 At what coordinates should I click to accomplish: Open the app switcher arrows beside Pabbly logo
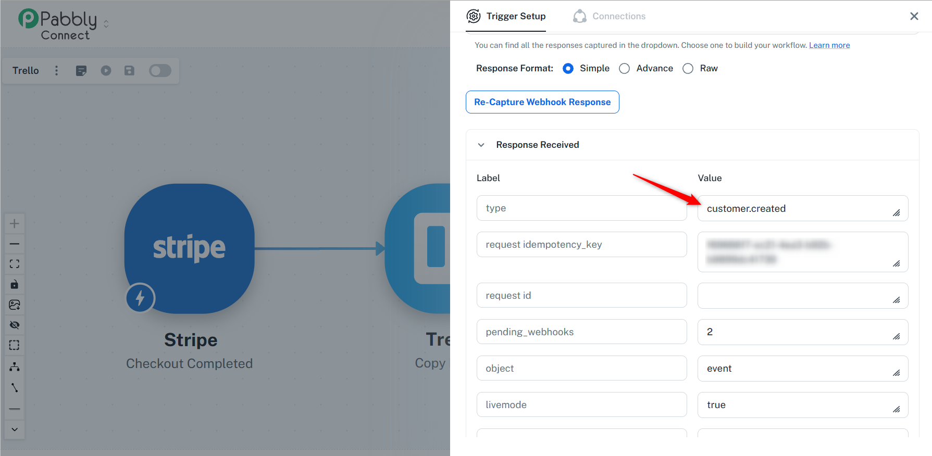coord(106,24)
